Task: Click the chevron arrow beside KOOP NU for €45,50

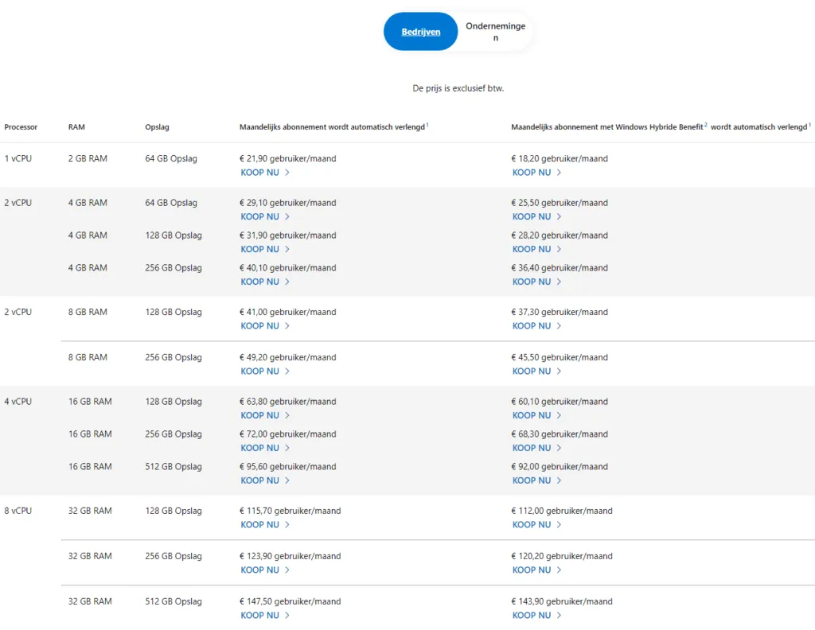Action: pyautogui.click(x=559, y=371)
